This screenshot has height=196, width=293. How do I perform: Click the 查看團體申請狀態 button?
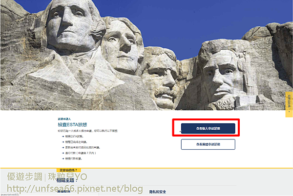208,144
